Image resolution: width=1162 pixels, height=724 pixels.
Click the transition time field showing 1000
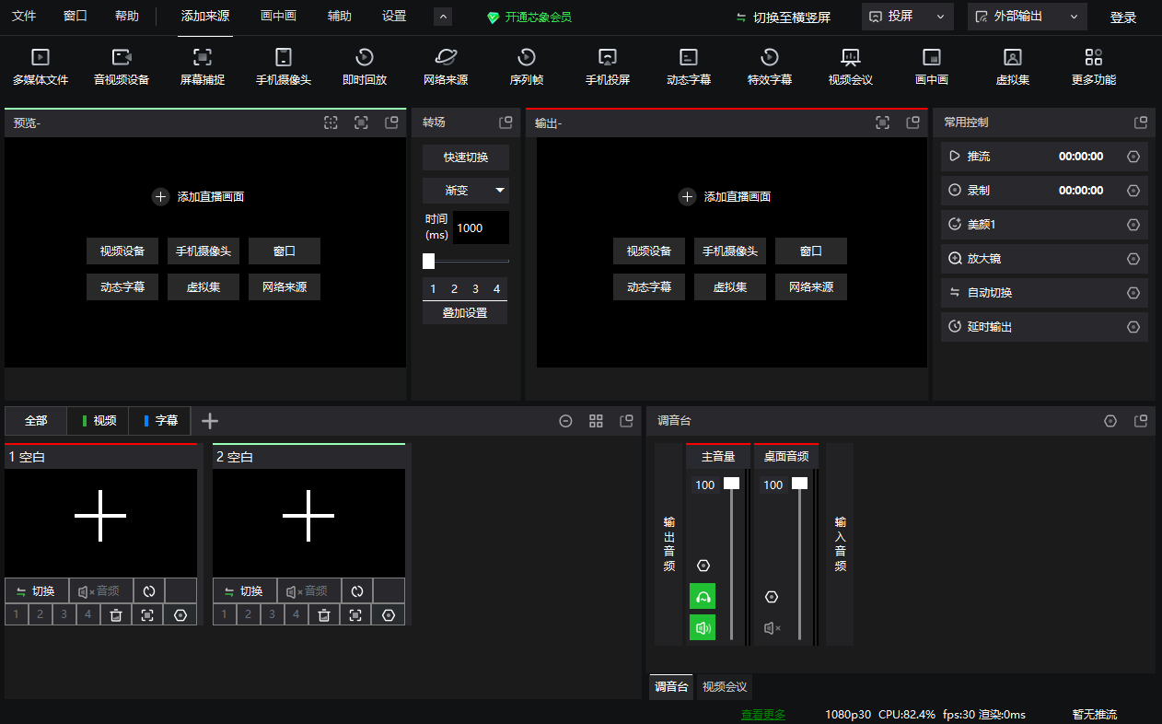pyautogui.click(x=481, y=228)
